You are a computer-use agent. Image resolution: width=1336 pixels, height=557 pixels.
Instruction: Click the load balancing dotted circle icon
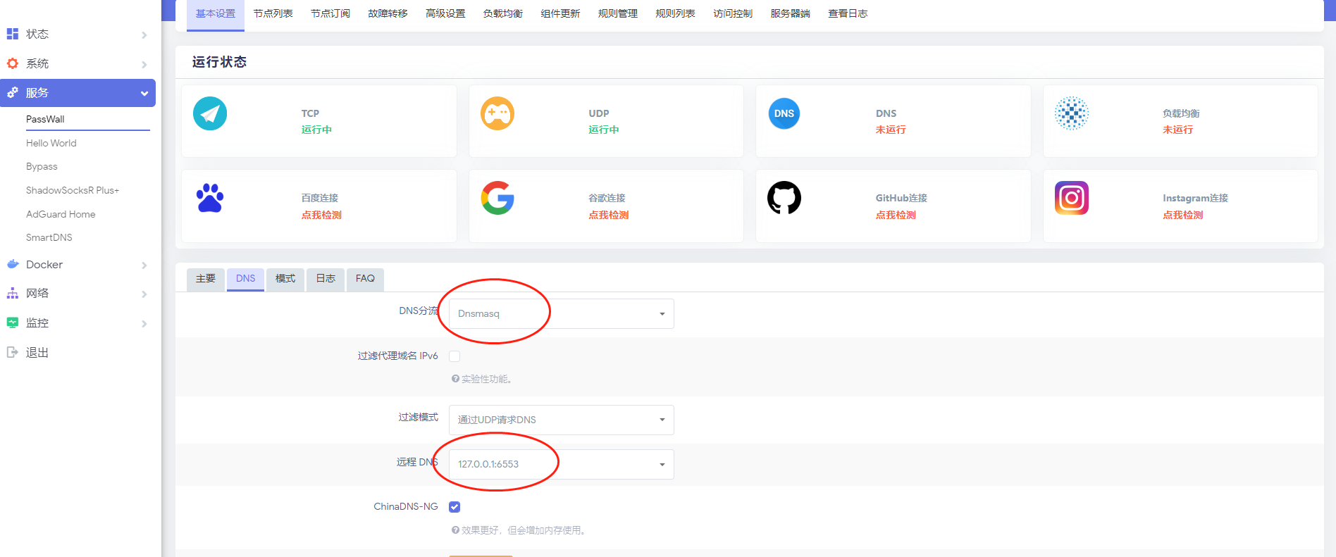[1071, 113]
